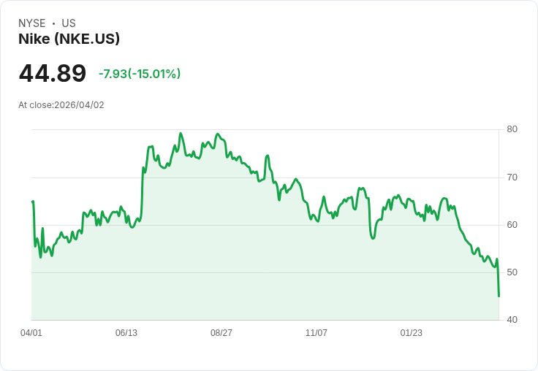Click the 40 label on price axis
The image size is (538, 371).
(512, 319)
